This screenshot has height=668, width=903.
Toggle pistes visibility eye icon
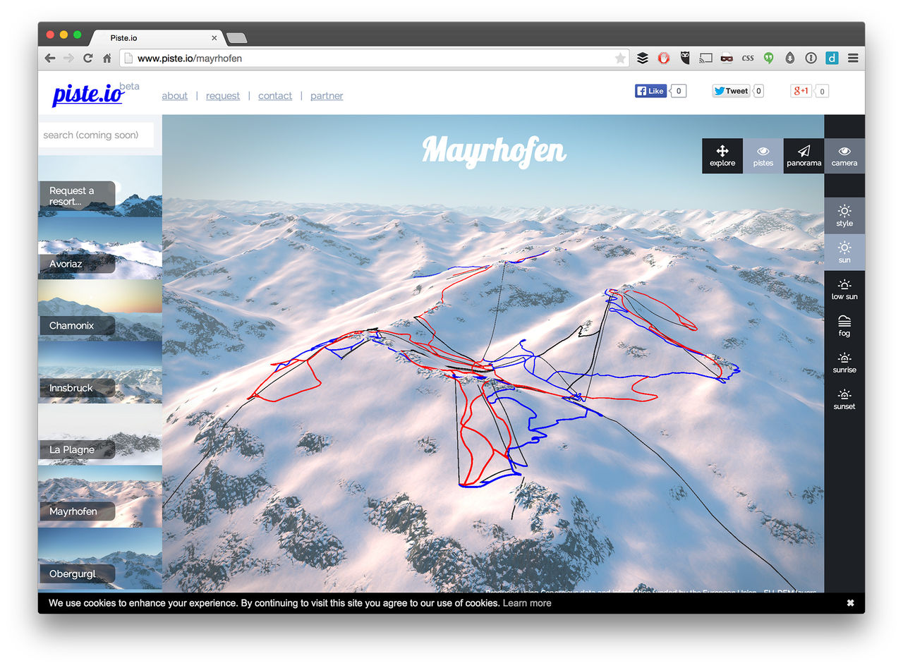763,156
